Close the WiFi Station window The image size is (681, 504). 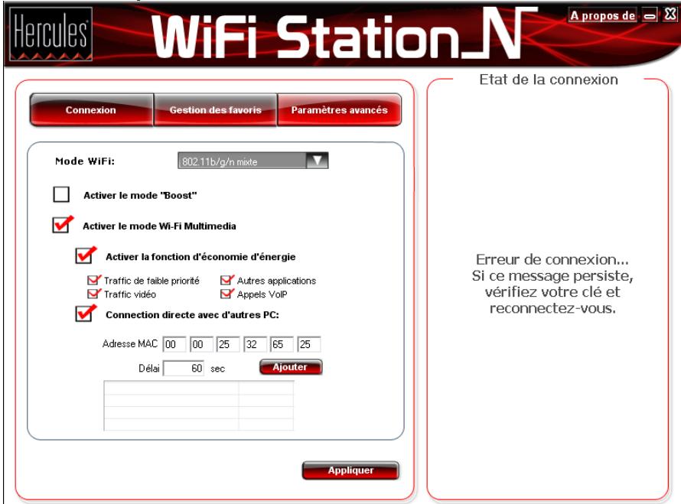click(670, 15)
